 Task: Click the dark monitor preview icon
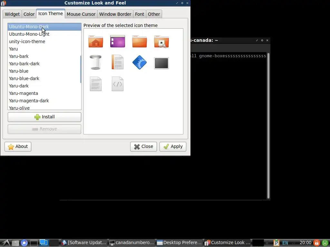tap(161, 63)
